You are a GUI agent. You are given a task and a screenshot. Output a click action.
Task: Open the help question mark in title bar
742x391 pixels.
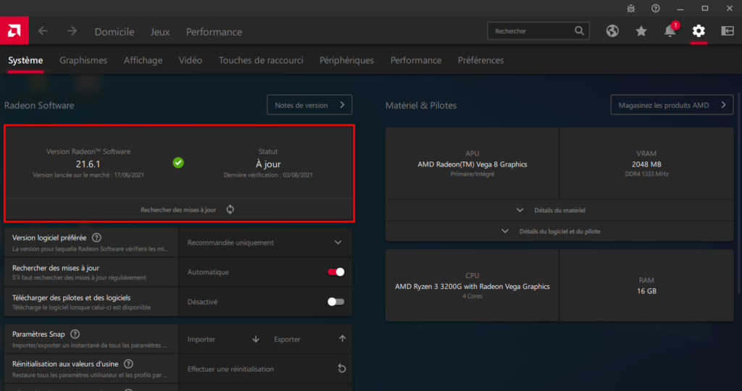point(655,9)
